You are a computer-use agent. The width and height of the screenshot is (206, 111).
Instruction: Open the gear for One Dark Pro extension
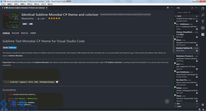click(197, 85)
